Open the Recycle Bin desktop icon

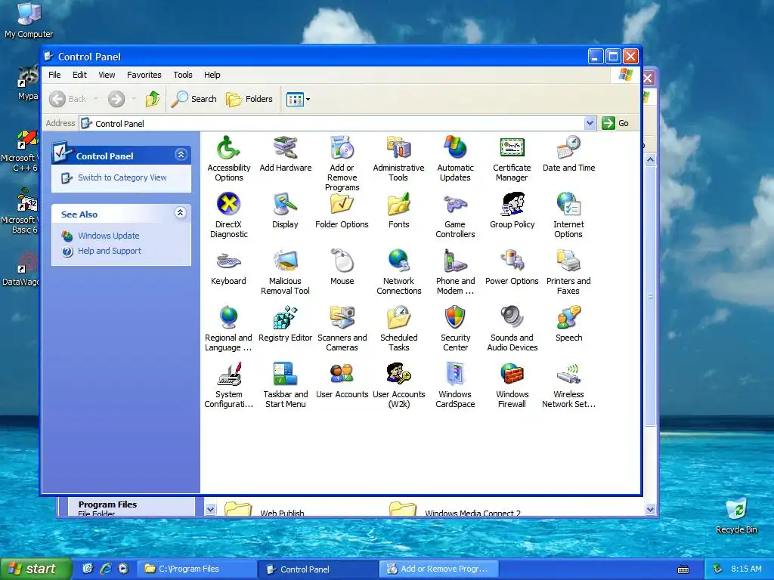coord(736,516)
